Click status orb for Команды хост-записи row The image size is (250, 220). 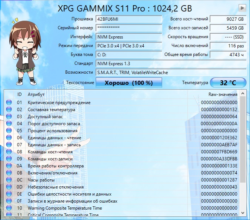point(9,159)
